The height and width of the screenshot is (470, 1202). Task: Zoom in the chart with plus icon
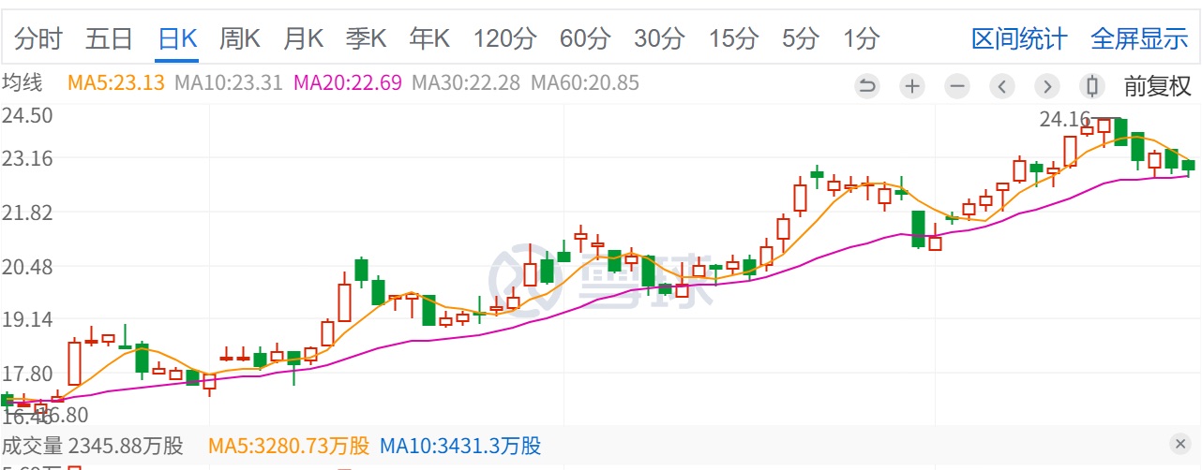pyautogui.click(x=911, y=87)
